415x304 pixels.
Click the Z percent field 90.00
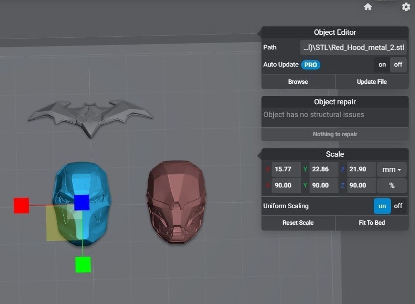click(x=361, y=186)
